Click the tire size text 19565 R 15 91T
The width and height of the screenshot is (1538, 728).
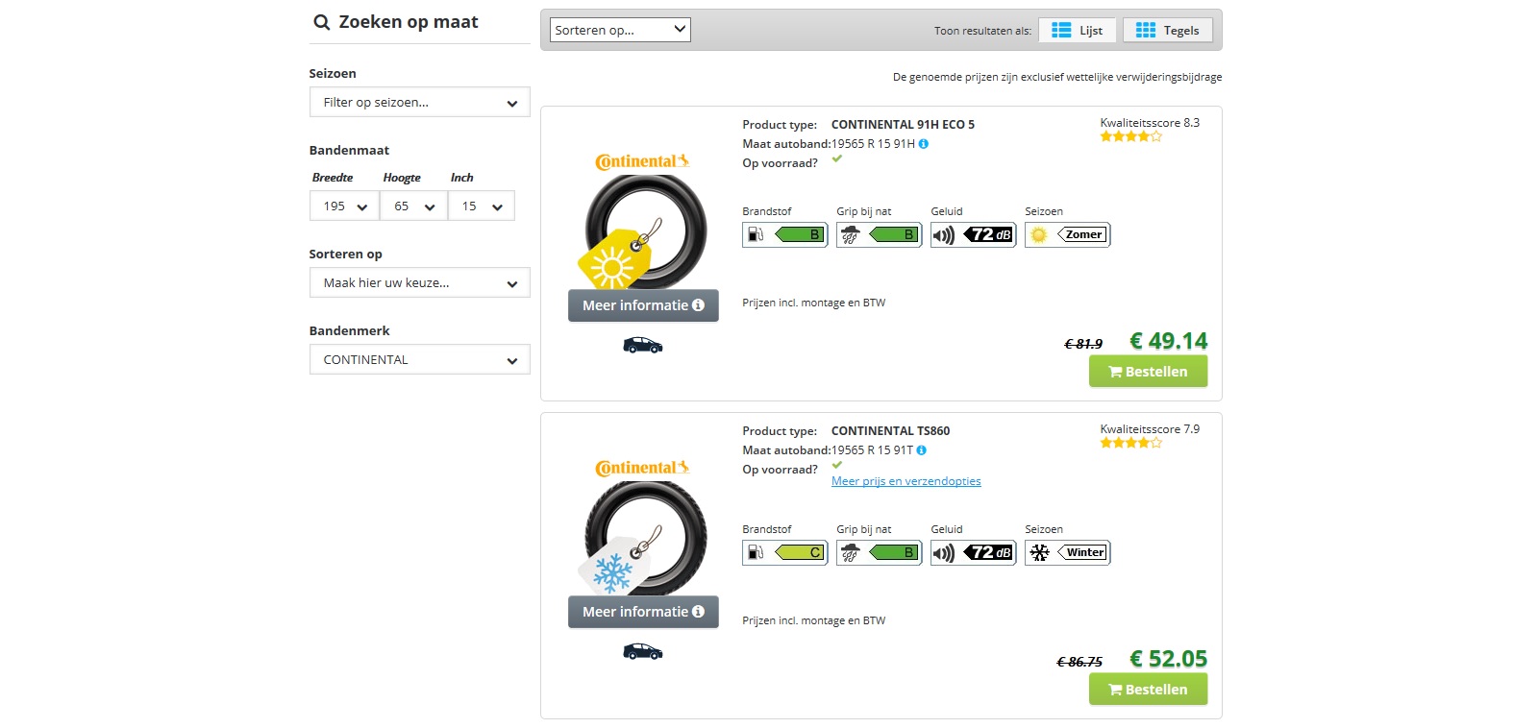pos(872,450)
